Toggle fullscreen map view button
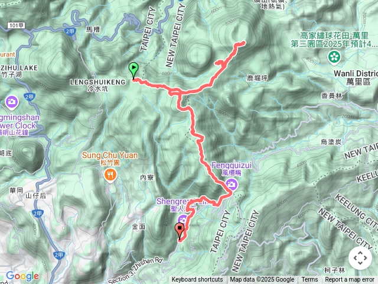Viewport: 378px width, 284px height. coord(360,258)
